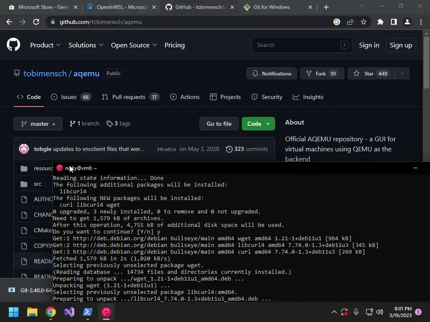
Task: Close the OpenInWSL tab
Action: point(154,7)
